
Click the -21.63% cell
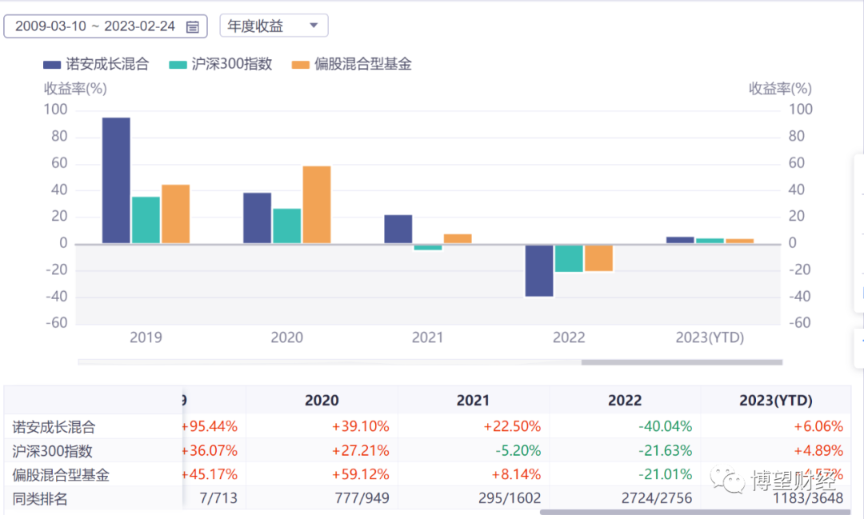pyautogui.click(x=665, y=451)
